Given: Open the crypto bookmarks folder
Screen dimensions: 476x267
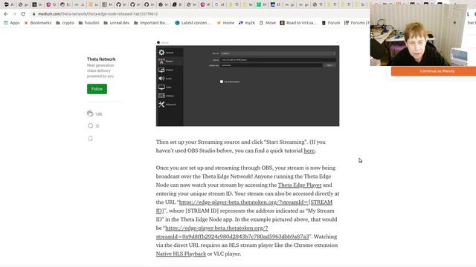Looking at the screenshot, I should [65, 23].
